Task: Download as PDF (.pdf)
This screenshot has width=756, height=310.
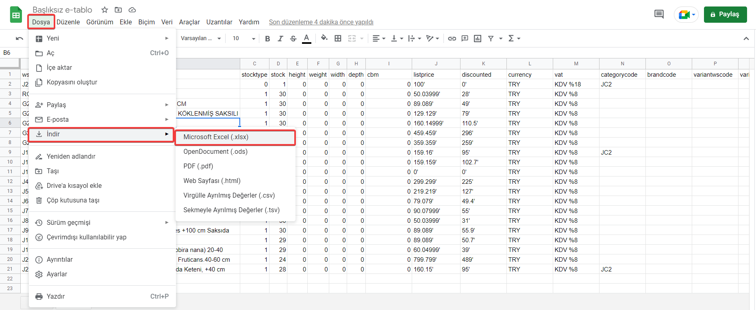Action: tap(235, 166)
